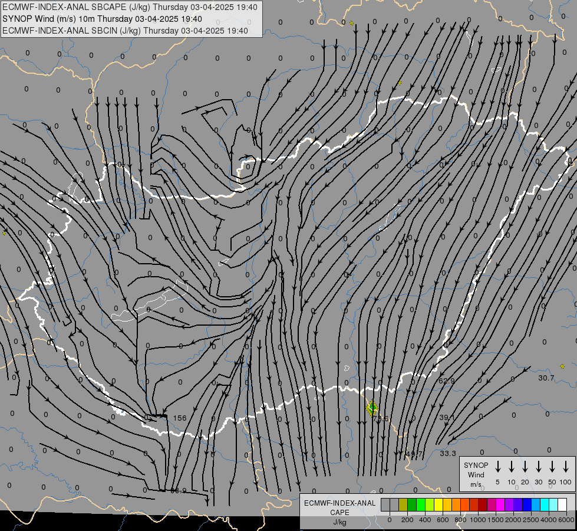Pick the lime yellow-green CAPE swatch
This screenshot has width=577, height=531.
click(x=430, y=504)
